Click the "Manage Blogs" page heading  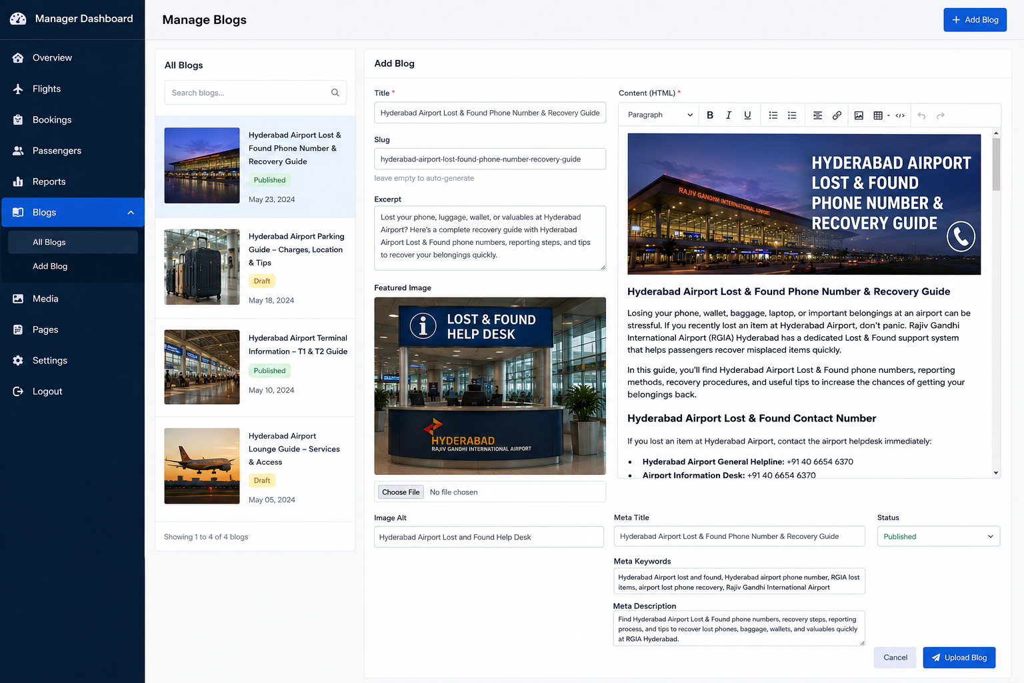pyautogui.click(x=204, y=20)
